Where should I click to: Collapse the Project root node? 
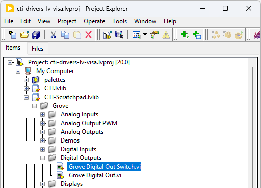(10, 62)
